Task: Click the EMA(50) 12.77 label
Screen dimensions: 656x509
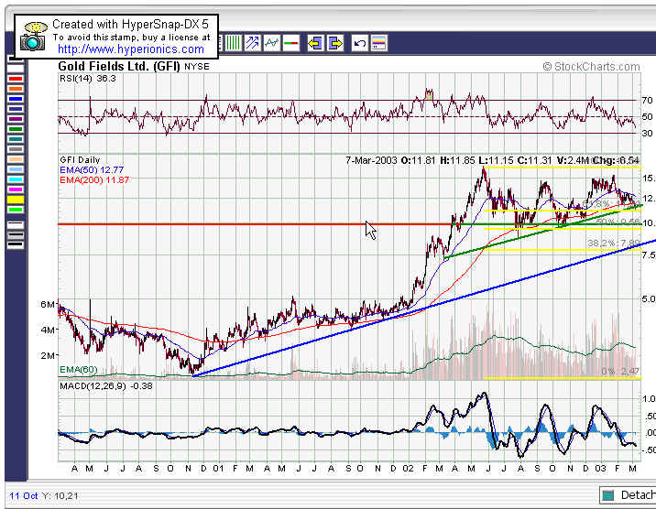Action: (92, 169)
